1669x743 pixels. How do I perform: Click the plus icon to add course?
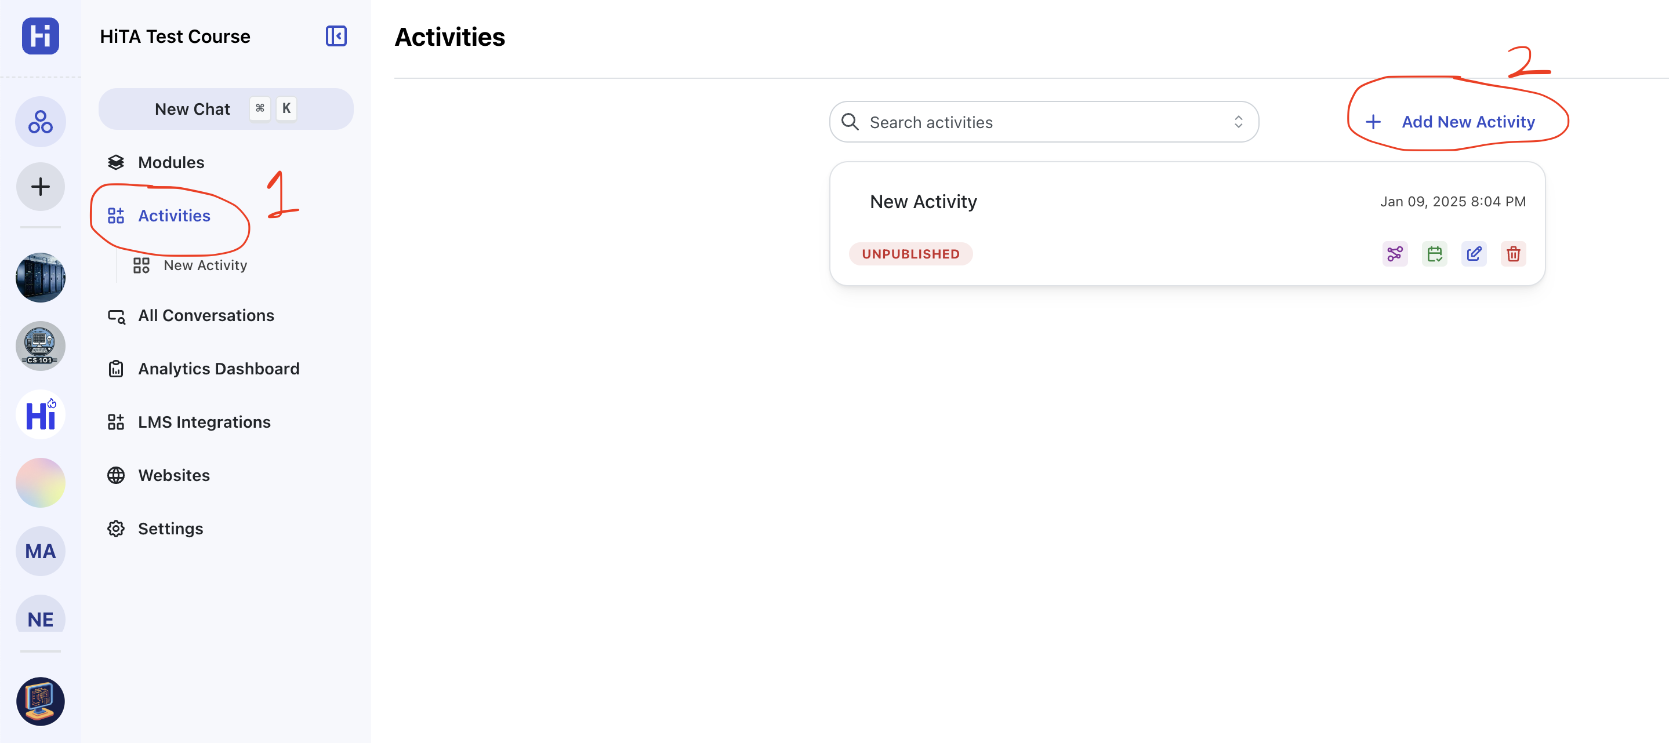point(40,187)
